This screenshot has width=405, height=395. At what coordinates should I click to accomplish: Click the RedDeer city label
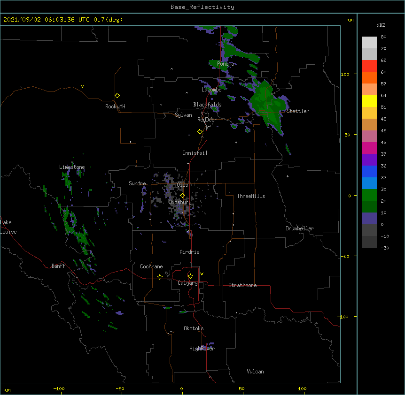pyautogui.click(x=207, y=120)
